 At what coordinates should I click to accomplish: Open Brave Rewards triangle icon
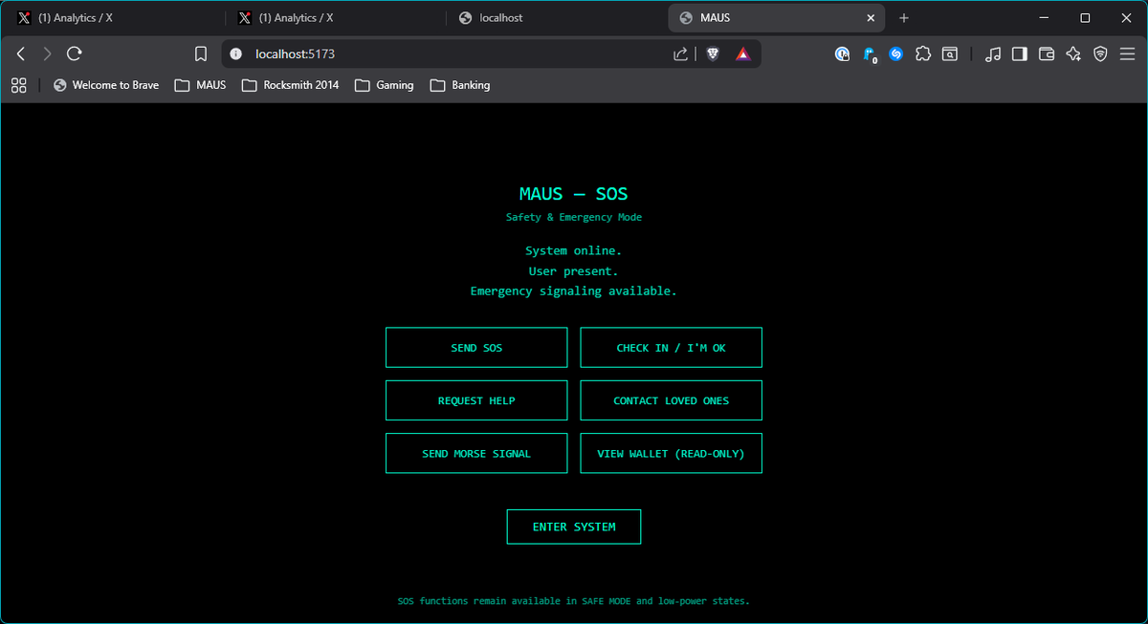743,54
